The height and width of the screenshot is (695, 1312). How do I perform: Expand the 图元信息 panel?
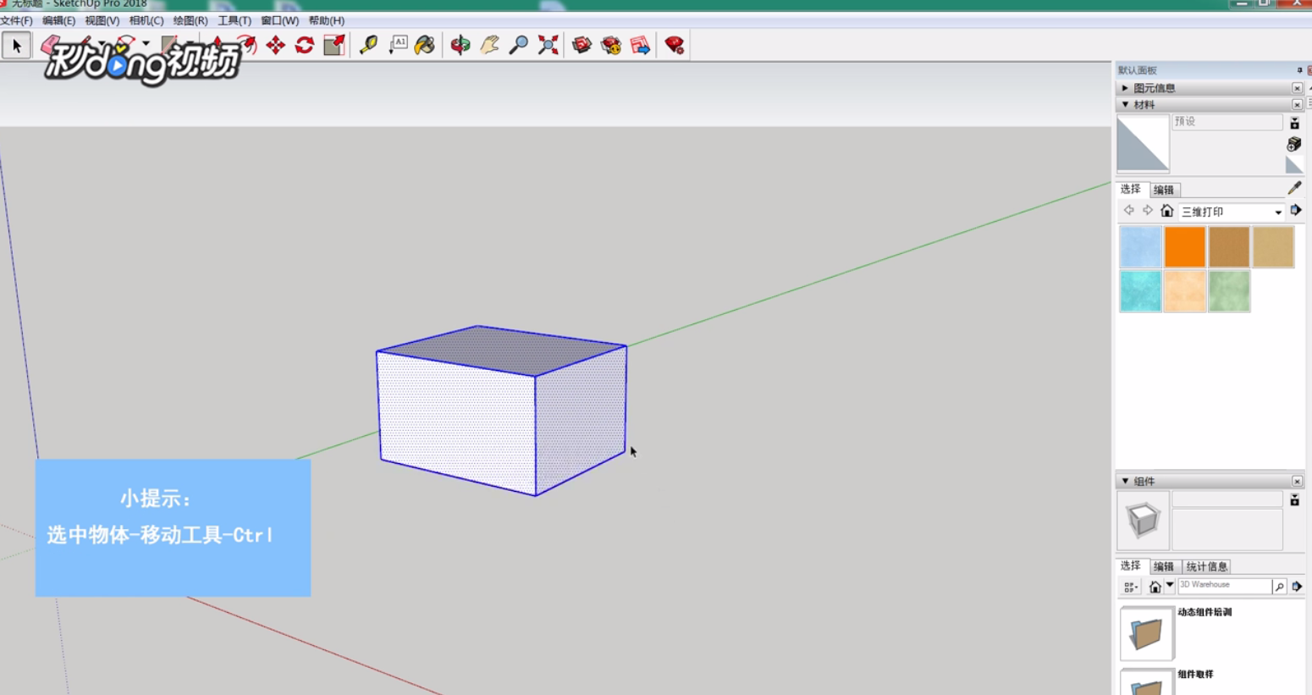click(1127, 87)
